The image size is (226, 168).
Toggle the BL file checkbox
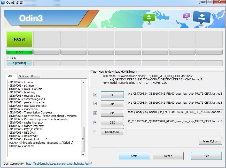click(x=95, y=95)
